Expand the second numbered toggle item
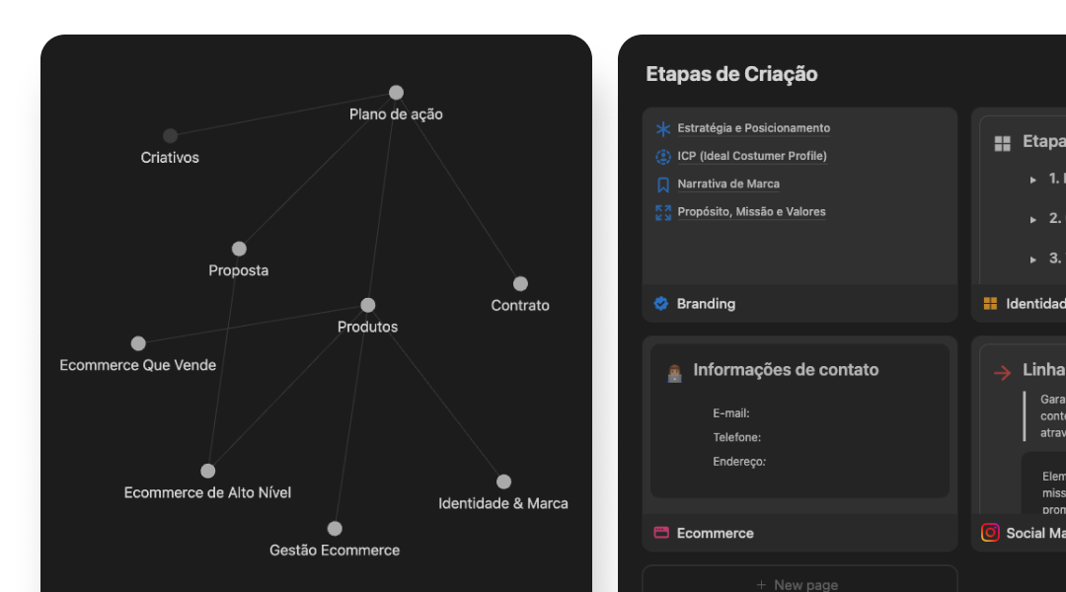The image size is (1066, 592). click(x=1033, y=219)
